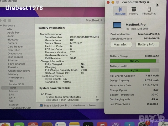This screenshot has width=168, height=126.
Task: Select Memory in the sidebar
Action: pyautogui.click(x=13, y=74)
